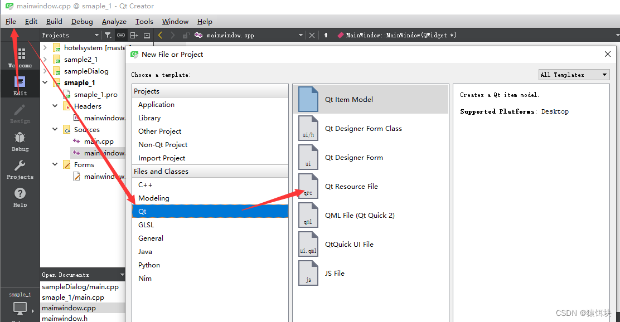Go back with the left arrow
This screenshot has width=620, height=322.
pos(161,35)
